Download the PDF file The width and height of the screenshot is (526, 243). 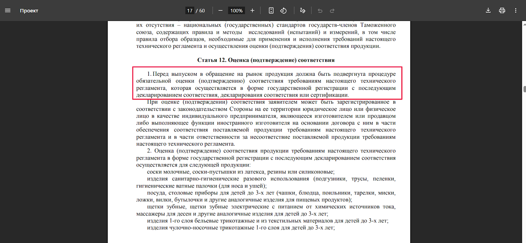(488, 10)
